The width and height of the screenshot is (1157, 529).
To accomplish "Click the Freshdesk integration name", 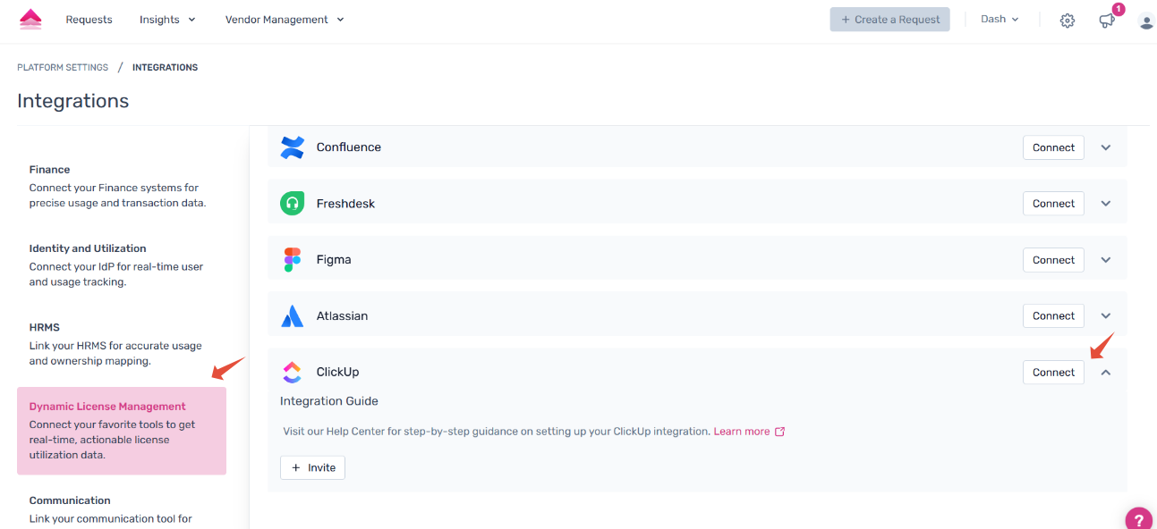I will (x=345, y=204).
